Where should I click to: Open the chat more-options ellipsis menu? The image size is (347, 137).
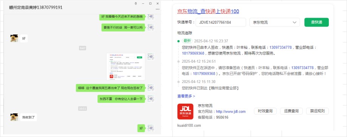tap(158, 9)
